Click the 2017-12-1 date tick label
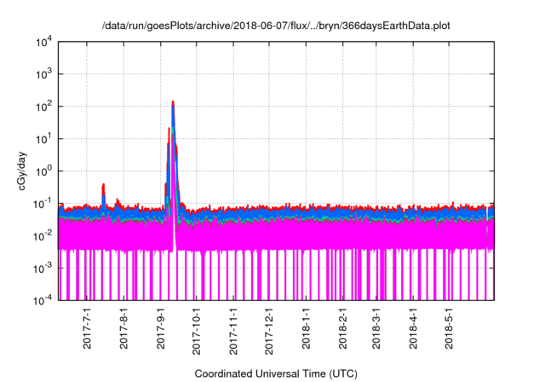545x382 pixels. (269, 331)
